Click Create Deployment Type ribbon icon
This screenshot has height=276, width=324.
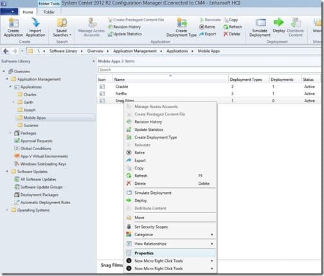tap(181, 22)
